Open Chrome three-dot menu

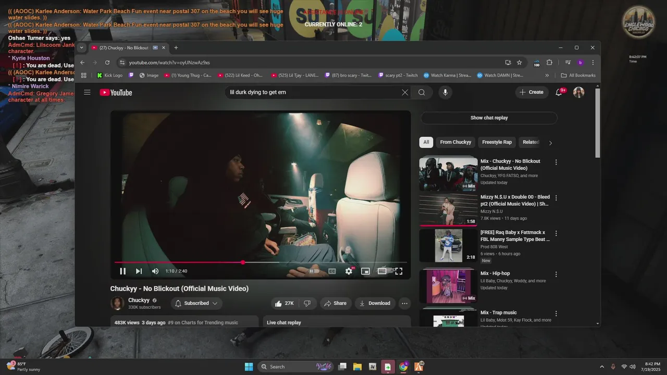[x=592, y=63]
